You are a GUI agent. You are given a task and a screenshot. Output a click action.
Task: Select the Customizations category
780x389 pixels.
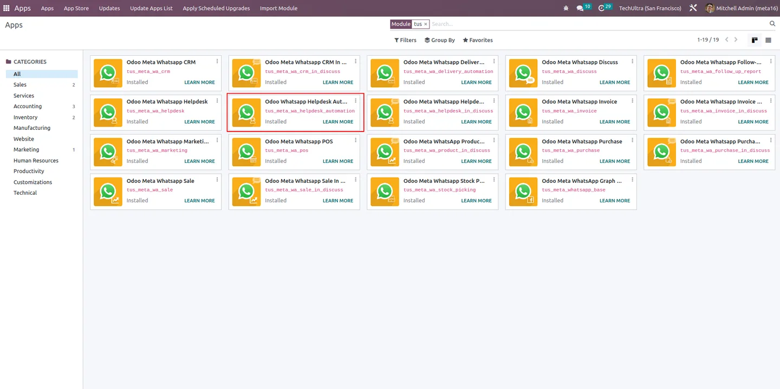click(x=42, y=182)
